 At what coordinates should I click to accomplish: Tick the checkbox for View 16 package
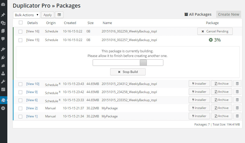coord(20,32)
